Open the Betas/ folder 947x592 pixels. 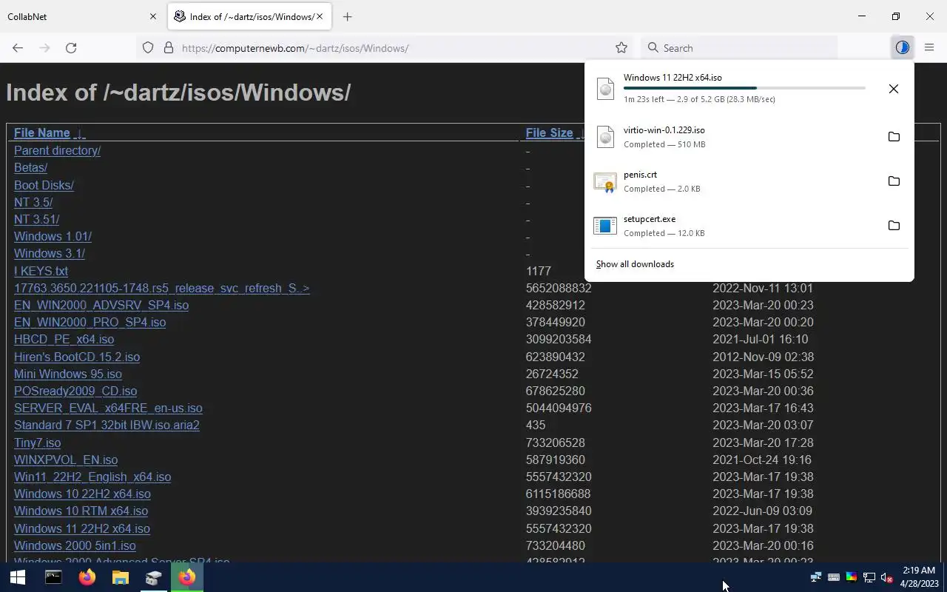(30, 167)
